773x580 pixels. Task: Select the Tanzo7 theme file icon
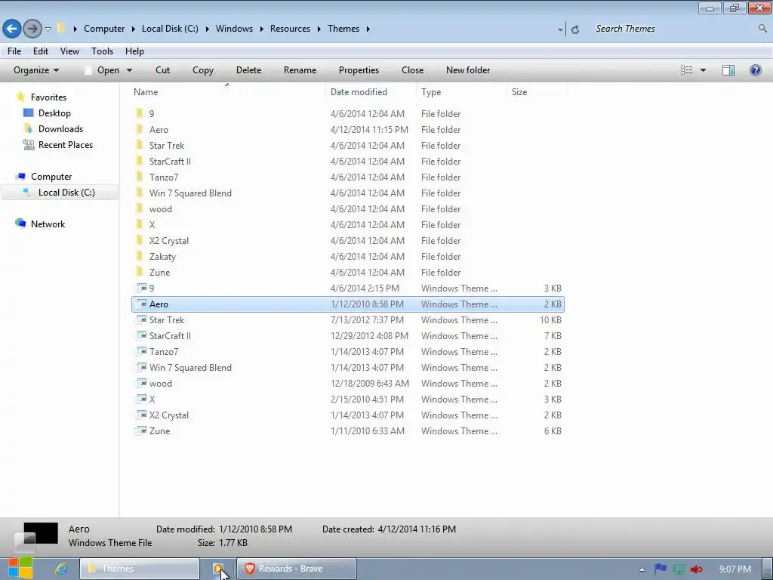(x=141, y=352)
